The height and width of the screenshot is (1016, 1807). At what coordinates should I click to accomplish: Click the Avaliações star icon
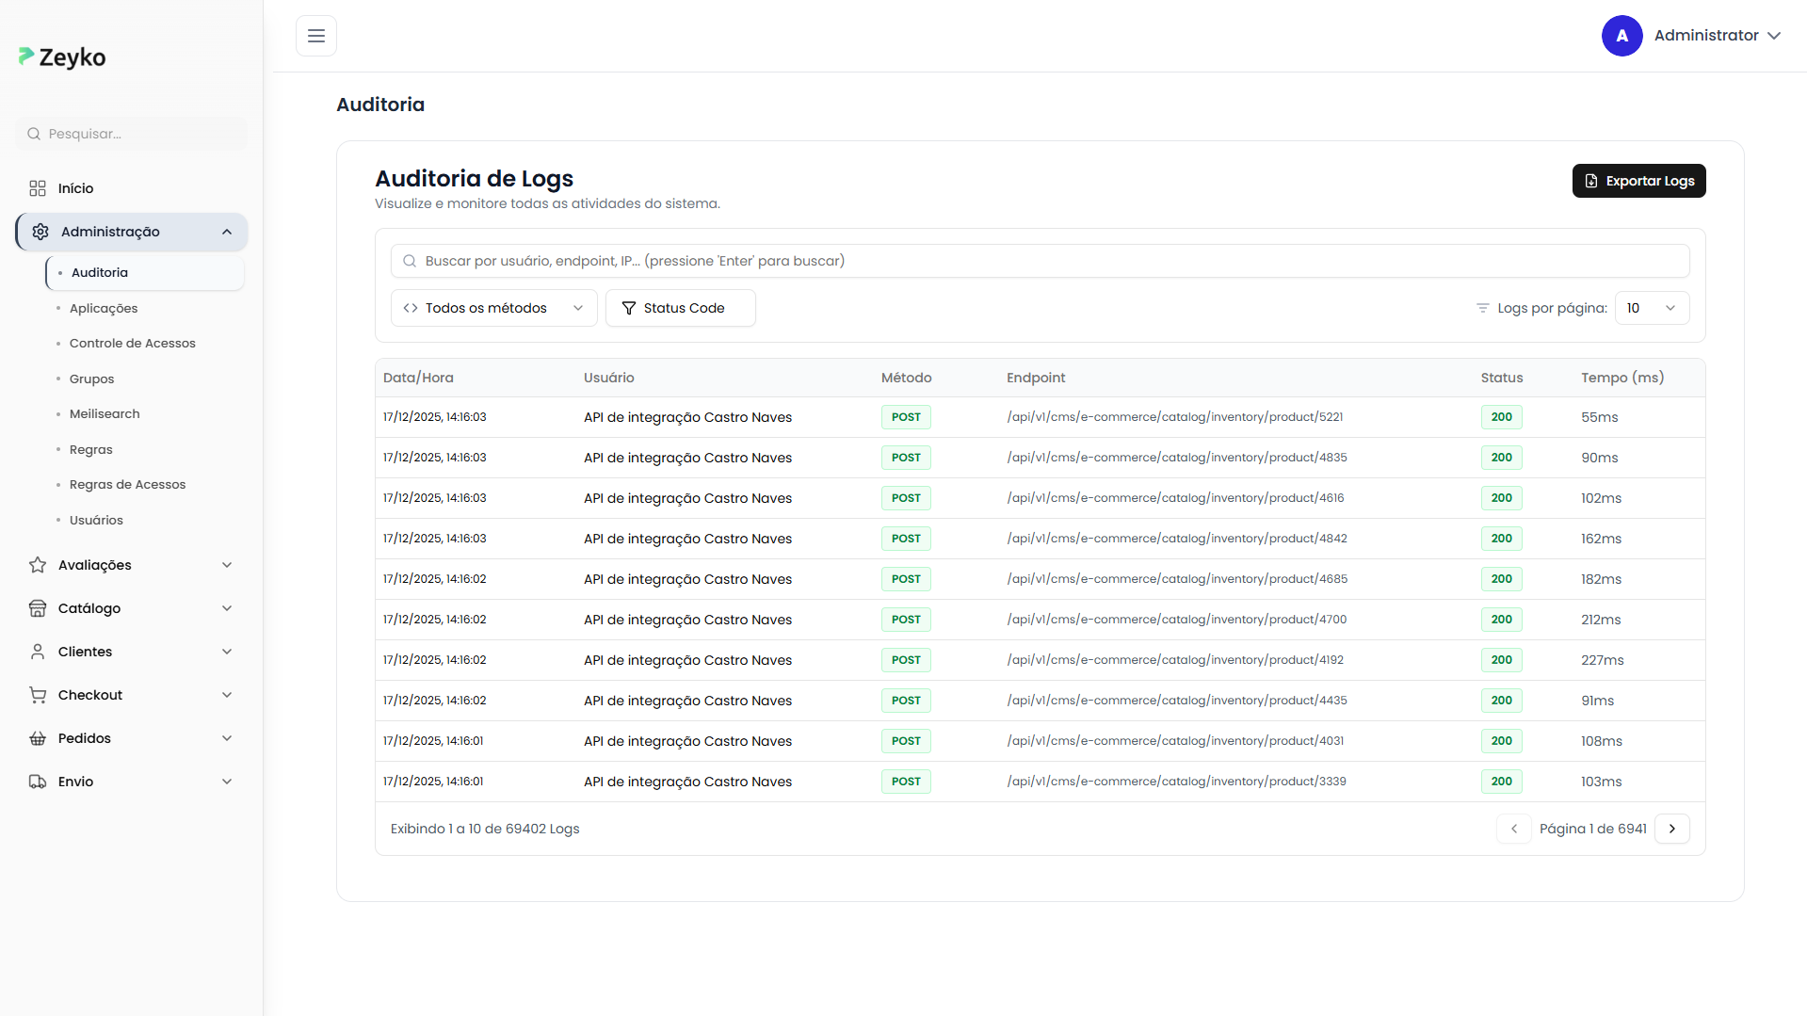(x=38, y=565)
